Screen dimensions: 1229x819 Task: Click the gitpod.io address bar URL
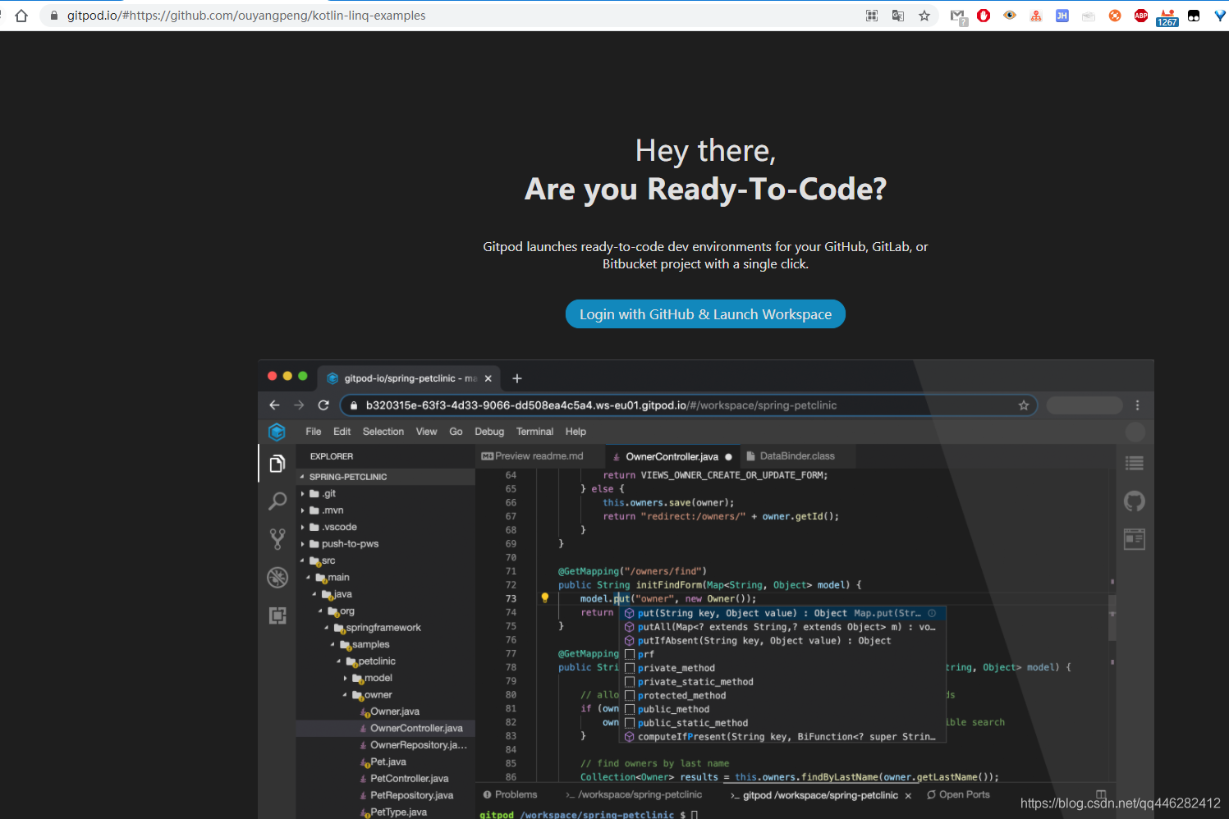coord(246,16)
